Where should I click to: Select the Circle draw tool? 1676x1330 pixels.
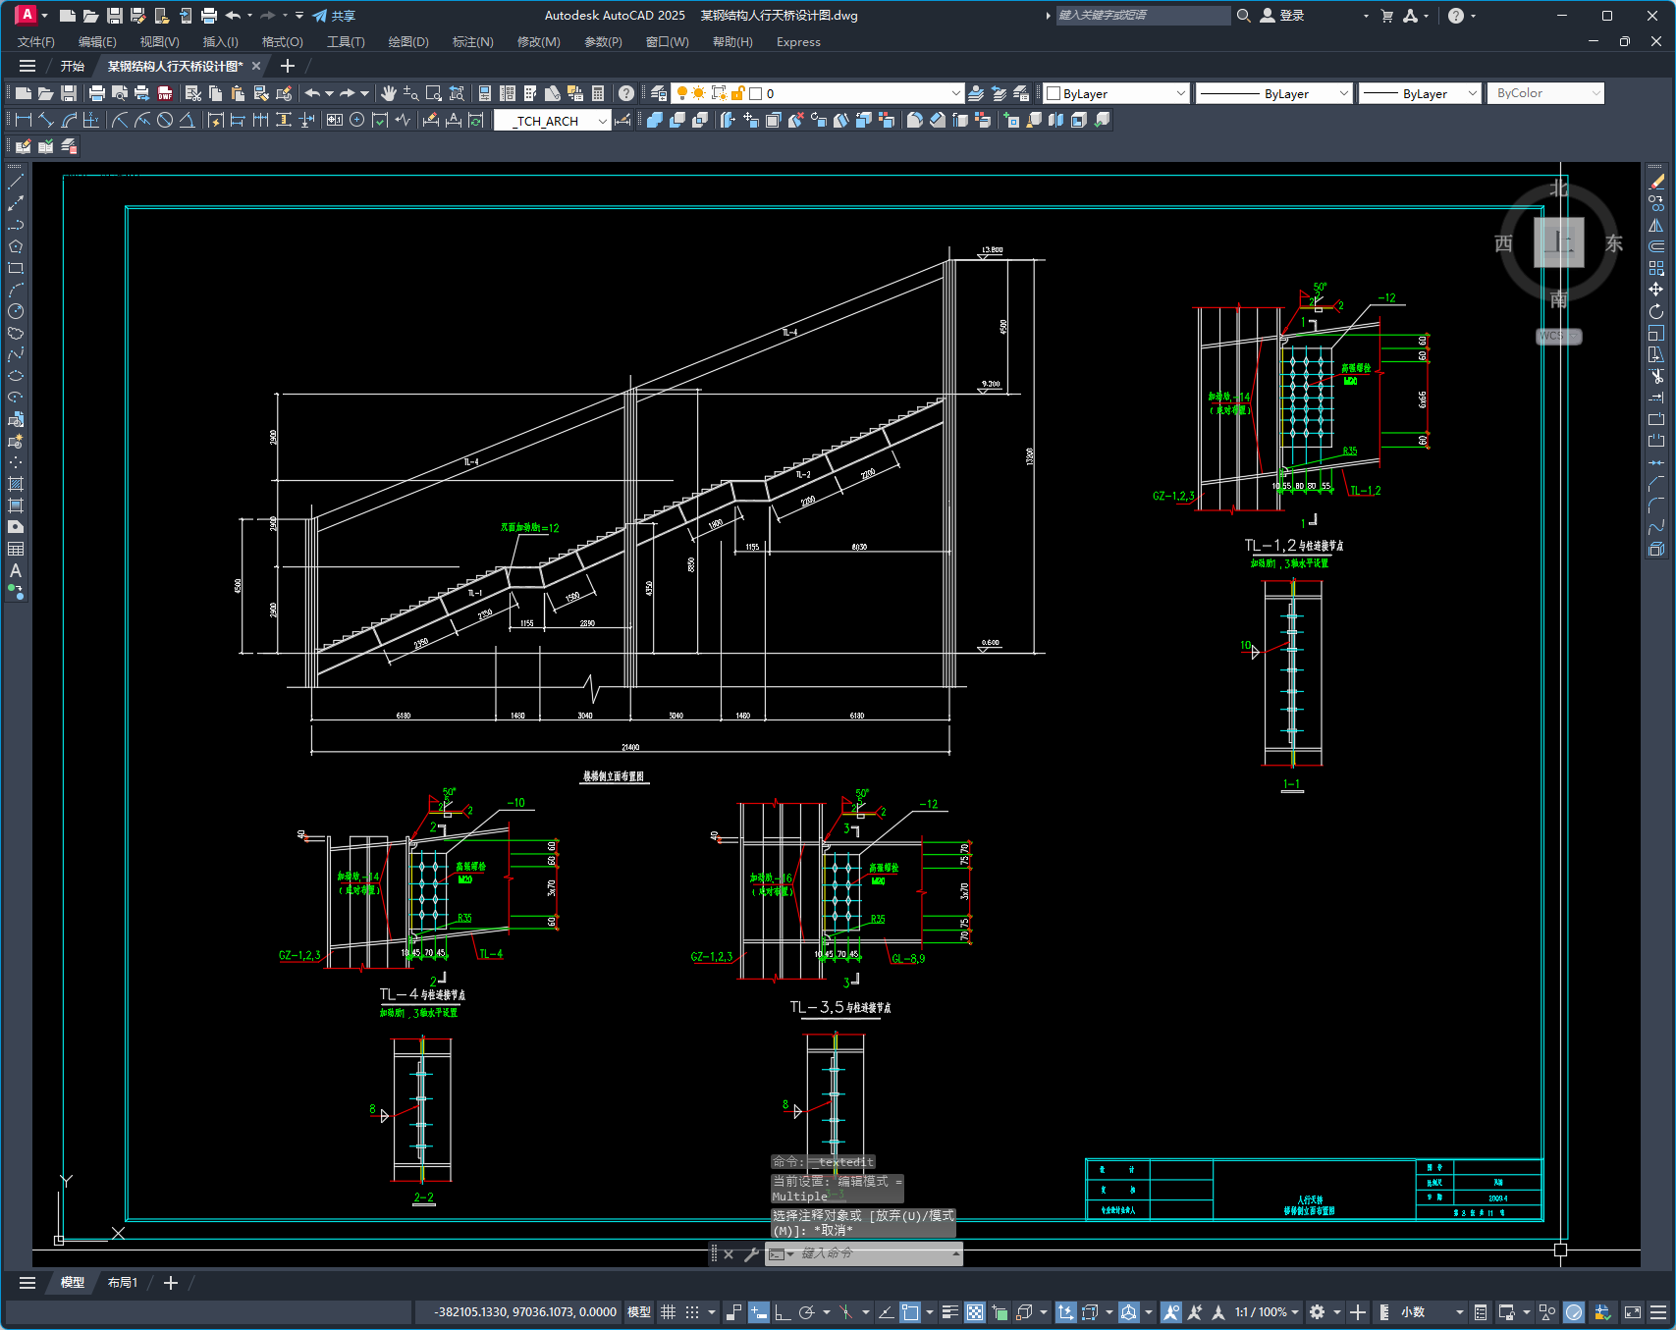coord(16,311)
